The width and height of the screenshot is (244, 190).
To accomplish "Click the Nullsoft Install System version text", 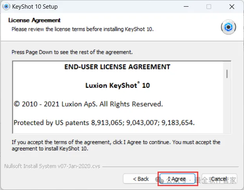I will tap(52, 166).
